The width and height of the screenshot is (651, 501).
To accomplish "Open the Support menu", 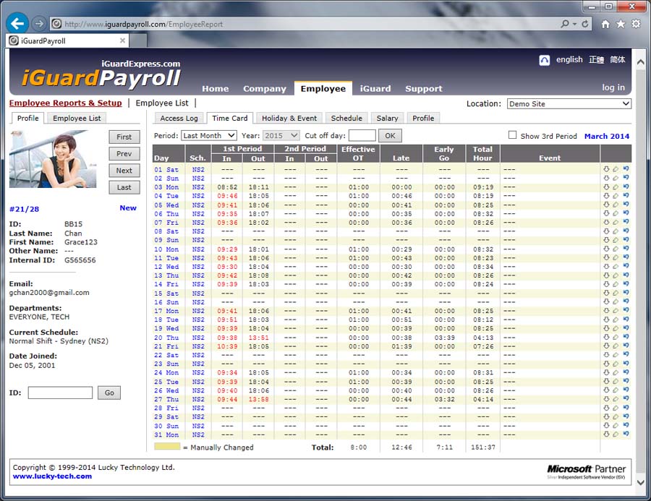I will coord(423,89).
